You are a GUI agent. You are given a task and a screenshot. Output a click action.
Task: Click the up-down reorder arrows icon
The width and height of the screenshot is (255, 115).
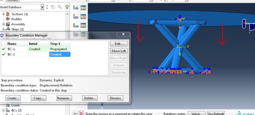(47, 7)
